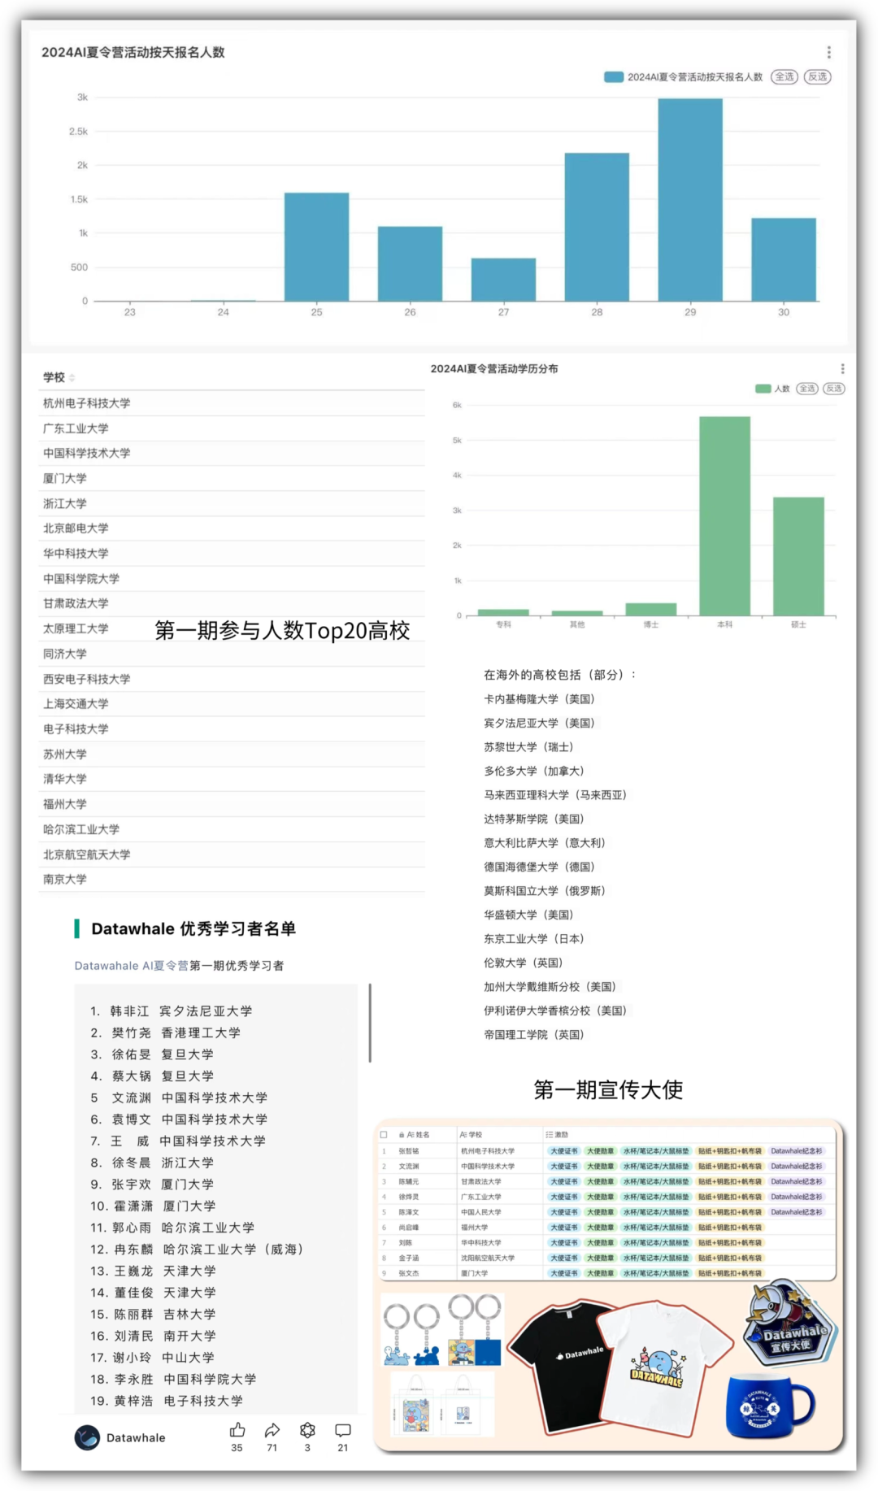Open the 宣传大使 badge image
878x1491 pixels.
791,1324
